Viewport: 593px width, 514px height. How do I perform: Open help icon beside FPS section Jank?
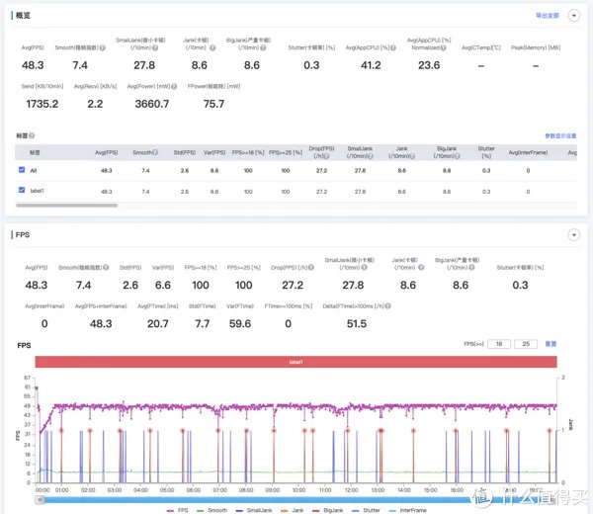coord(421,268)
